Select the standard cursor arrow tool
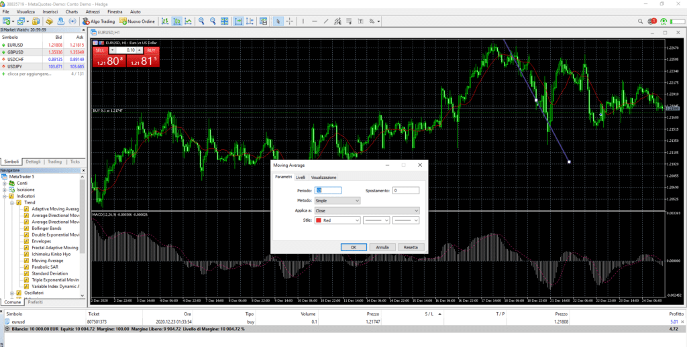The width and height of the screenshot is (687, 347). click(278, 21)
